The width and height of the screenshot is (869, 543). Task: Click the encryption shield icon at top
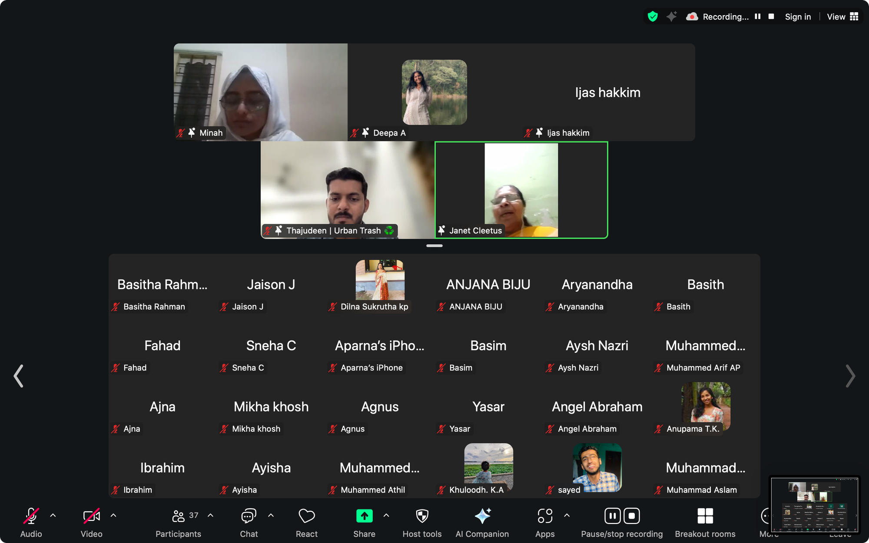pyautogui.click(x=653, y=17)
